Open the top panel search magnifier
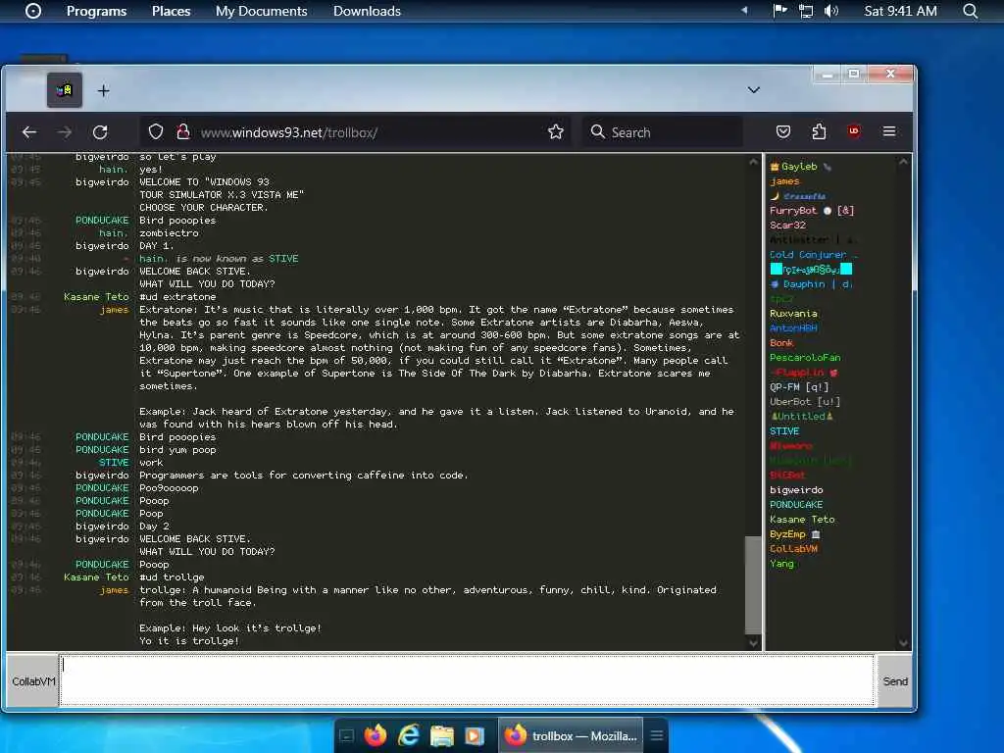1004x753 pixels. [x=970, y=11]
